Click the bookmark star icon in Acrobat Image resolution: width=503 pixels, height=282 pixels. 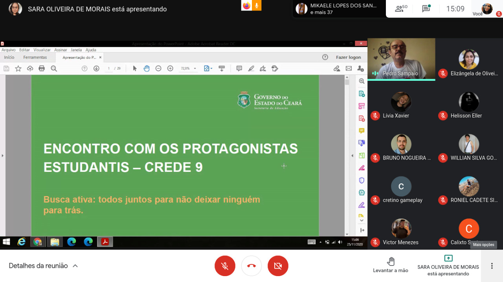point(18,69)
